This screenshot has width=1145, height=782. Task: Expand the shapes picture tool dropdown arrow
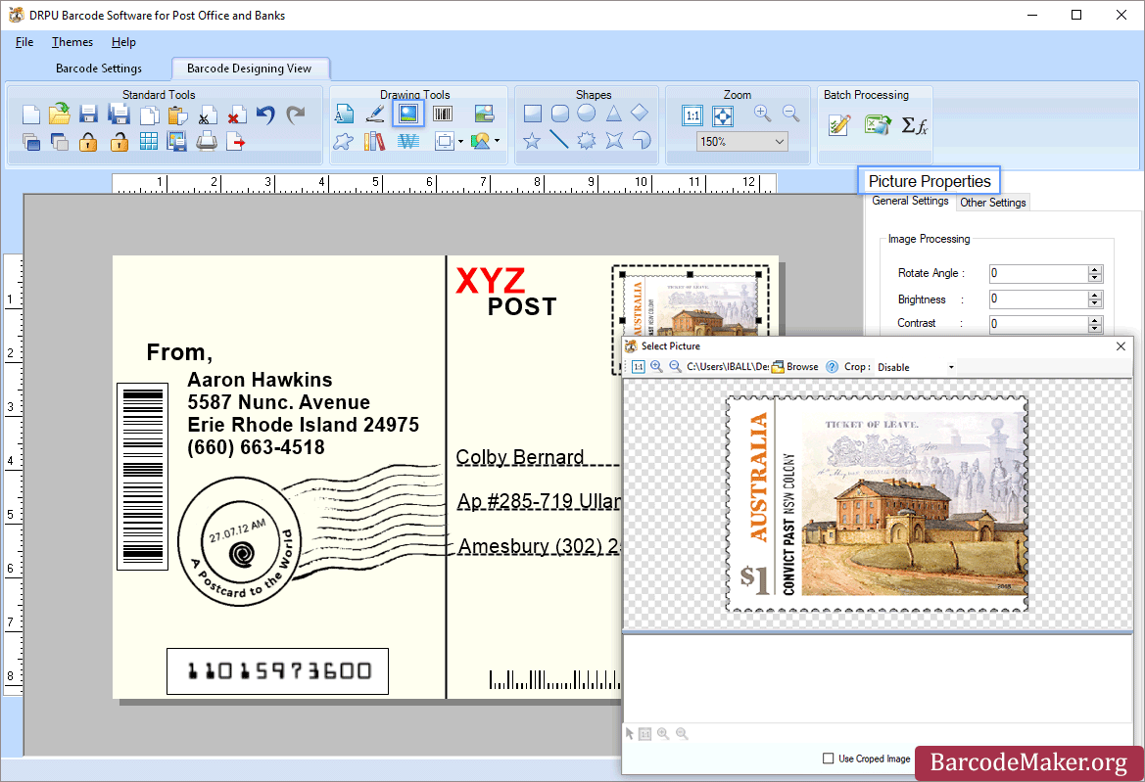click(x=498, y=141)
